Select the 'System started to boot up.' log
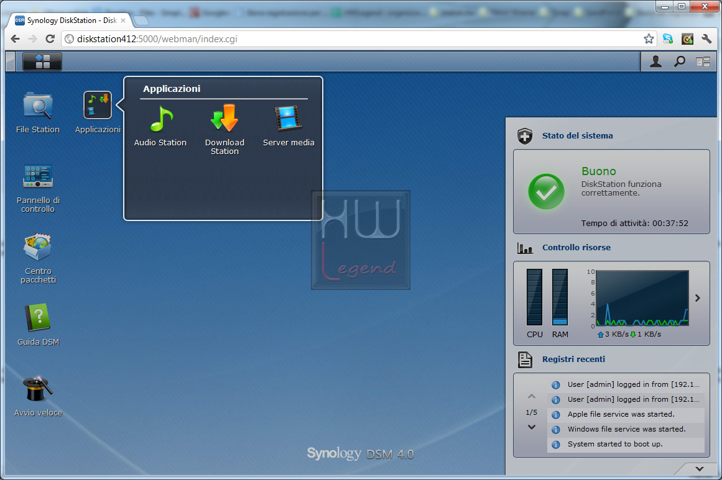This screenshot has height=480, width=722. coord(626,444)
